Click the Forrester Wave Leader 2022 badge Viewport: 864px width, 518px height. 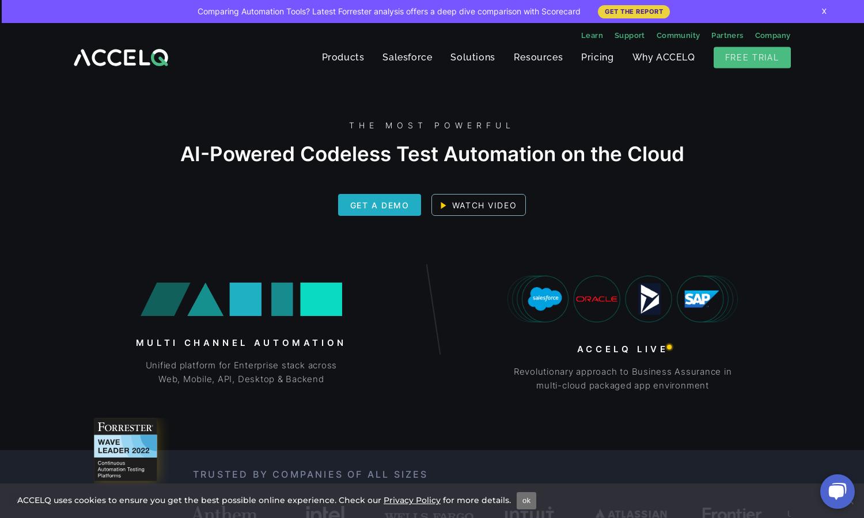[126, 450]
